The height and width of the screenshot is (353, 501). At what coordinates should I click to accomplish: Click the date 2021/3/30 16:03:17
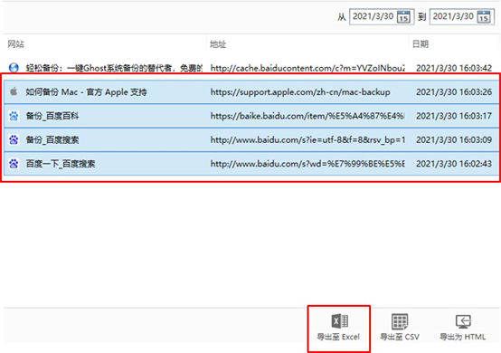454,116
